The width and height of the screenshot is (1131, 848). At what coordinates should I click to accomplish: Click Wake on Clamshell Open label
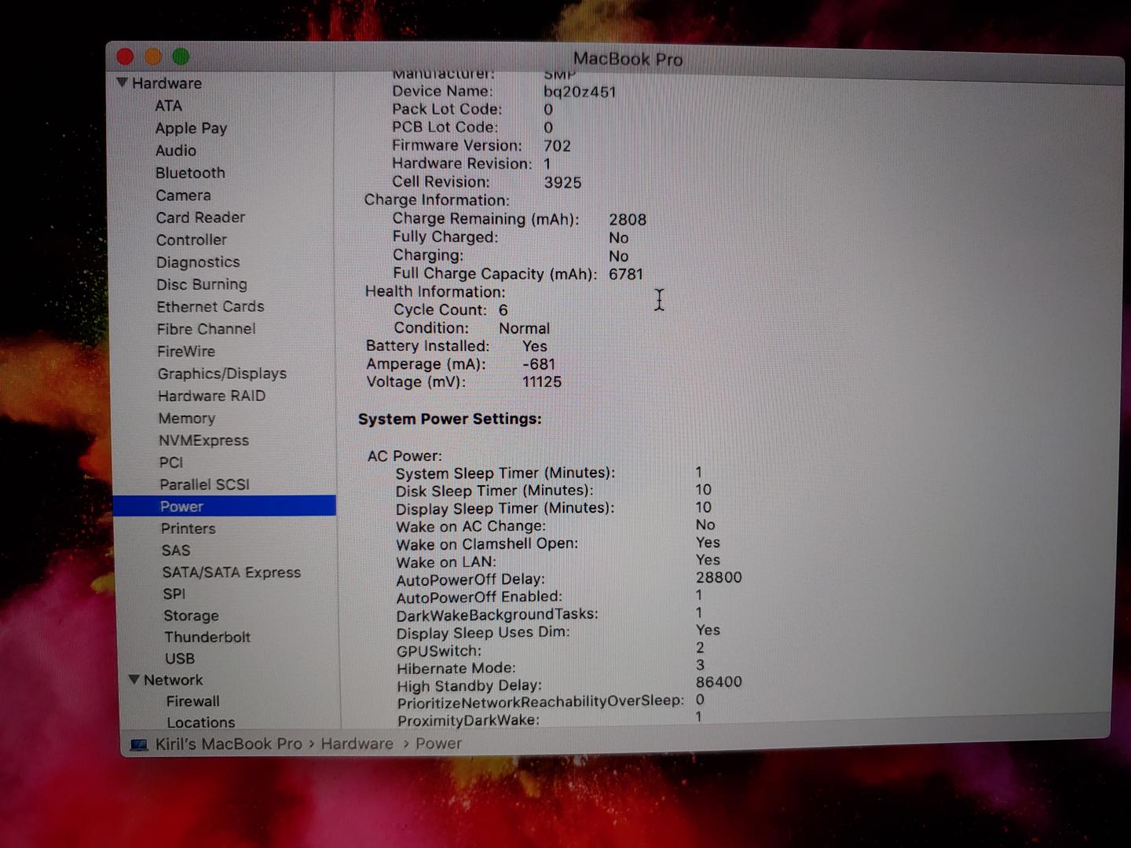(x=487, y=544)
